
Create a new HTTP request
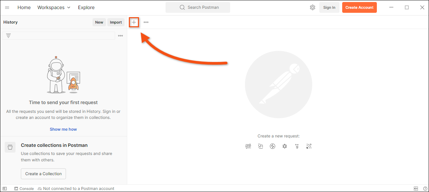248,146
